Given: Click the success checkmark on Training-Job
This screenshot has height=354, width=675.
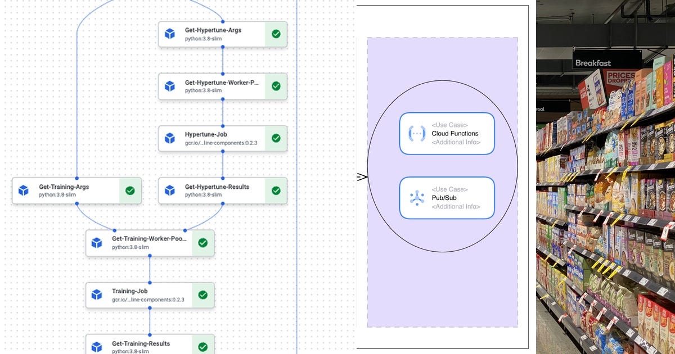Looking at the screenshot, I should (202, 294).
